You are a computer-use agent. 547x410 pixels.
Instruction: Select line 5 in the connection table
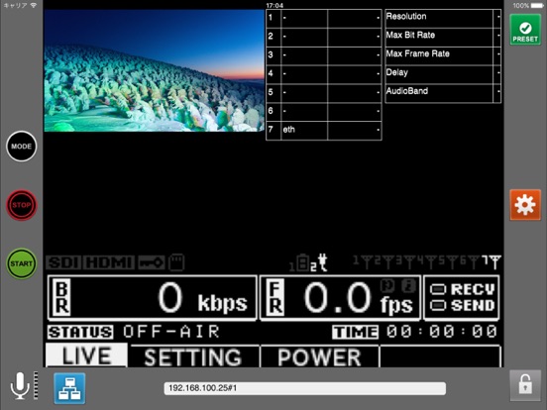click(324, 92)
